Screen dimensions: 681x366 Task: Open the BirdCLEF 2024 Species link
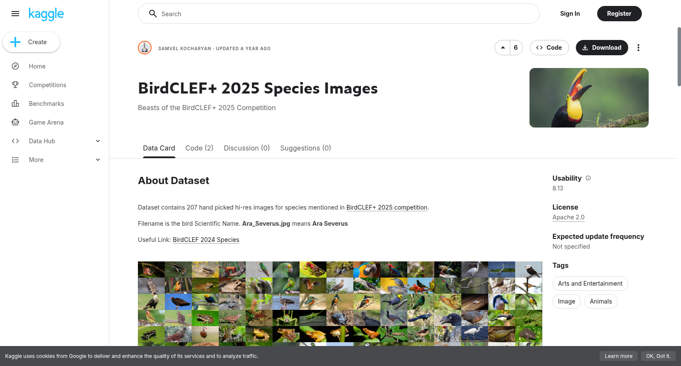[206, 240]
